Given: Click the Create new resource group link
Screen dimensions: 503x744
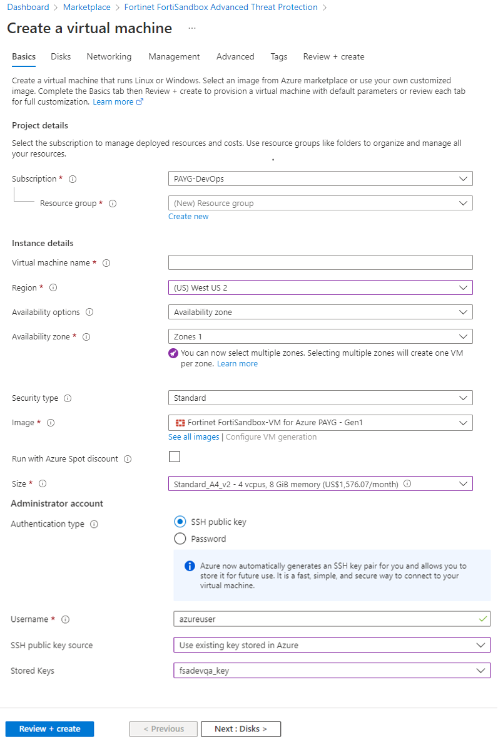Looking at the screenshot, I should pos(188,217).
